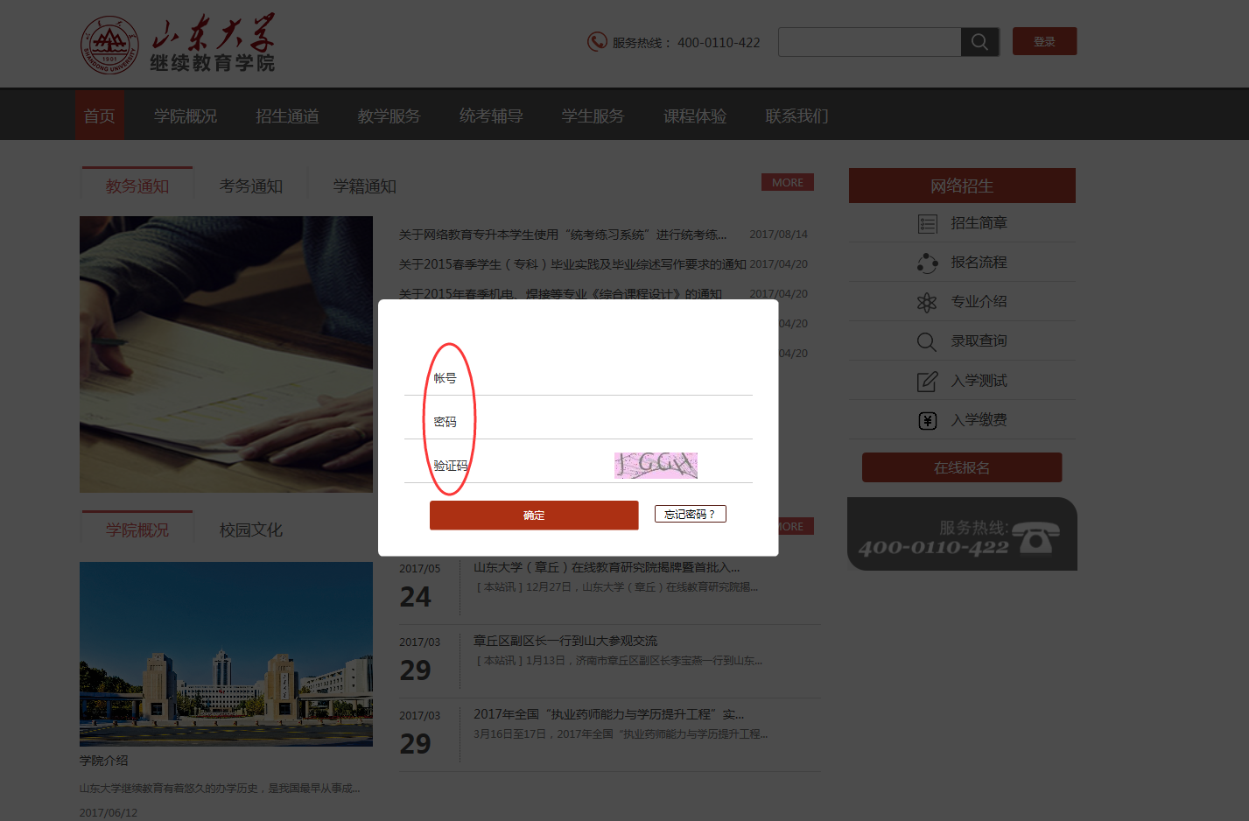The height and width of the screenshot is (821, 1249).
Task: Switch to the 教务通知 tab
Action: pyautogui.click(x=137, y=185)
